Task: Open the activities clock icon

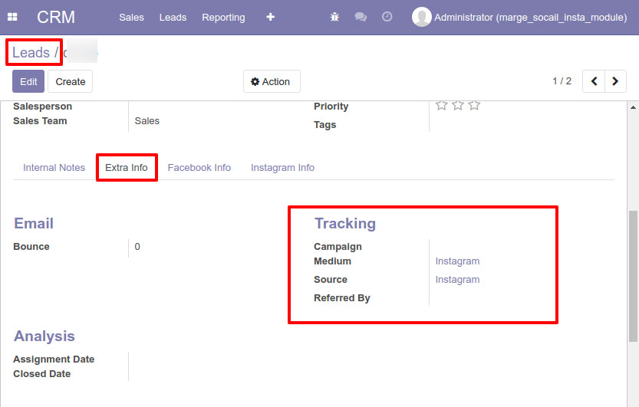Action: (x=387, y=17)
